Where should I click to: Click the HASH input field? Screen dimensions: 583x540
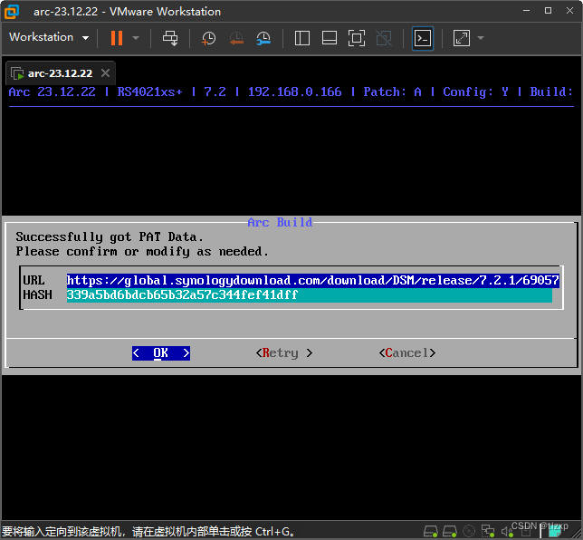310,294
